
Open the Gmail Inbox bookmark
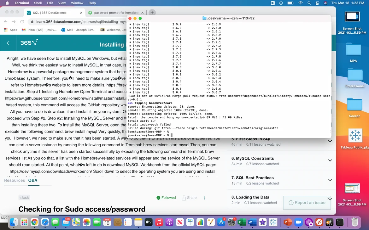39,30
